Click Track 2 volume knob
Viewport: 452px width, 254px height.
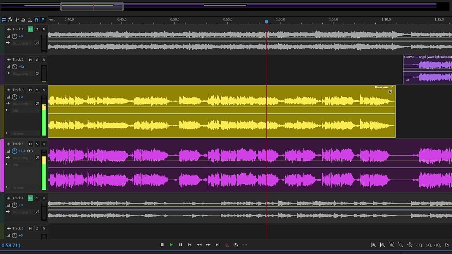tap(14, 67)
